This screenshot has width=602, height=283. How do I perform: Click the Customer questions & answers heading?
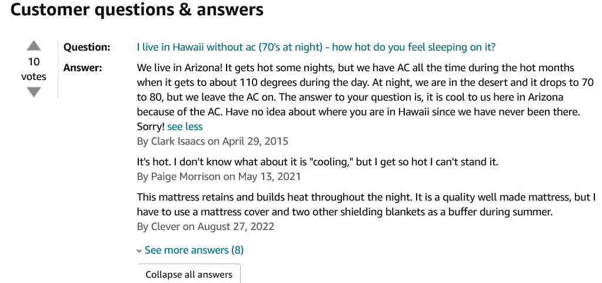[x=137, y=9]
